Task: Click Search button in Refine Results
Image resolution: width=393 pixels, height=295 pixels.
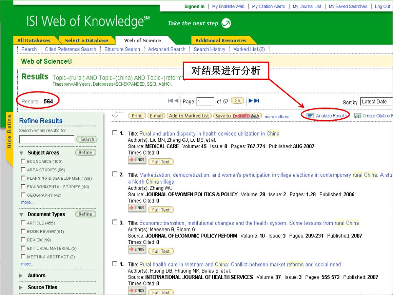Action: [87, 139]
